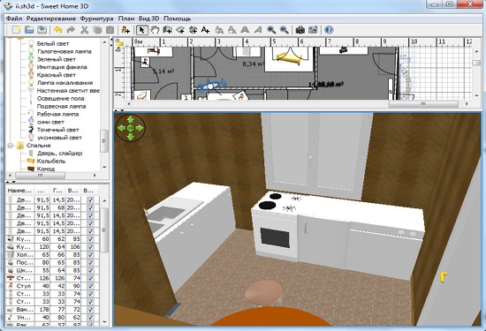Viewport: 486px width, 331px height.
Task: Open the Вид 3D menu
Action: click(148, 19)
